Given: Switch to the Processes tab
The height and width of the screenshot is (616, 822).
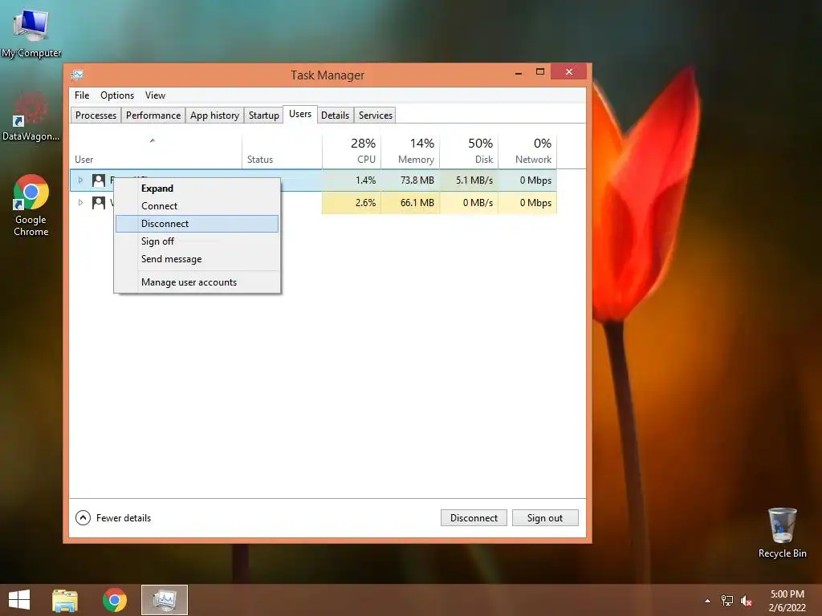Looking at the screenshot, I should click(96, 115).
